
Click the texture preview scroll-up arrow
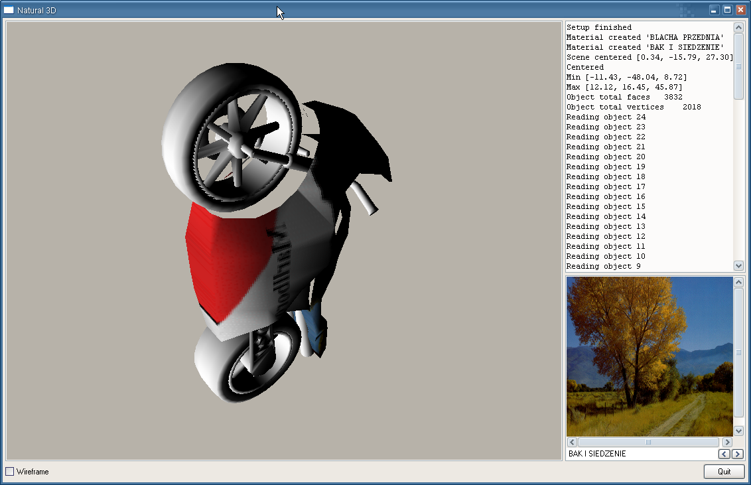click(738, 283)
